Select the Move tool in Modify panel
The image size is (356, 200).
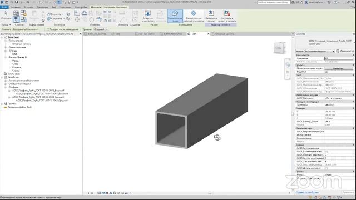[77, 19]
